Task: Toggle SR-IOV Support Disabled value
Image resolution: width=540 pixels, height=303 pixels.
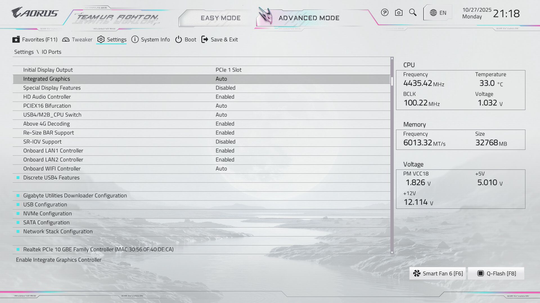Action: [x=225, y=142]
